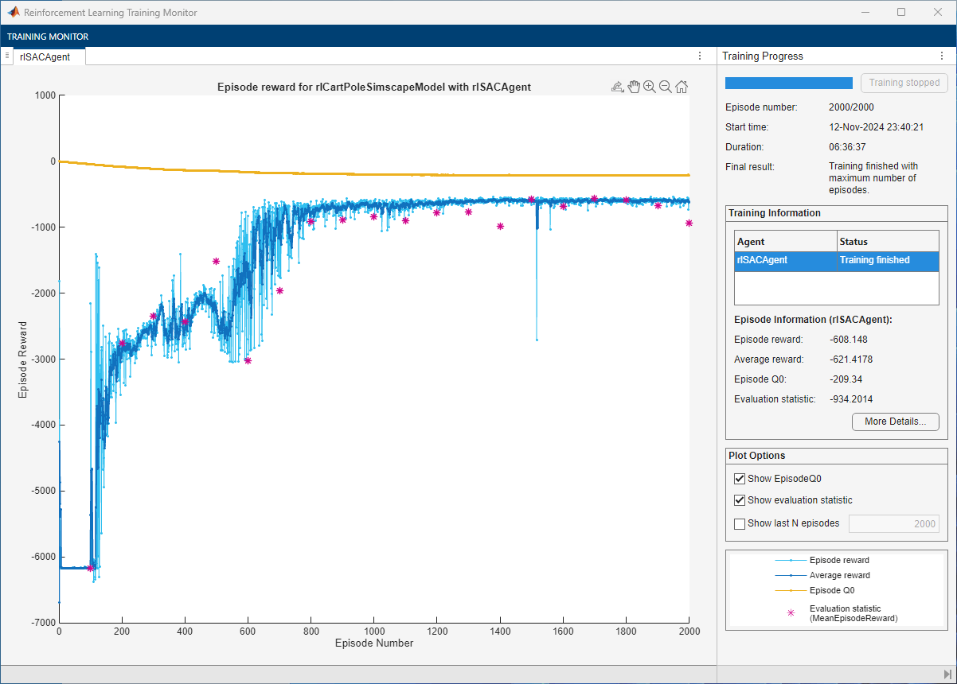The width and height of the screenshot is (957, 684).
Task: Click the magenta evaluation statistic legend marker
Action: pos(791,612)
